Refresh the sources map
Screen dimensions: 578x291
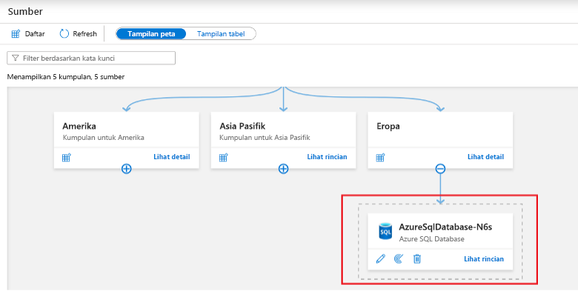pos(78,34)
